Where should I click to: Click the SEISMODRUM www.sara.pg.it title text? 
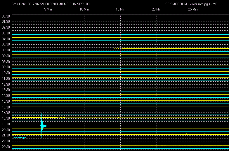point(191,4)
